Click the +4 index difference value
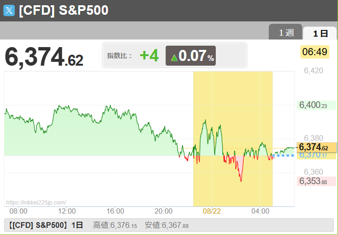Screen dimensions: 338x235 tap(149, 56)
